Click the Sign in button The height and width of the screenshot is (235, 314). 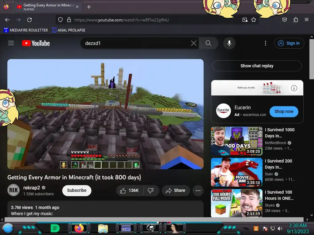pyautogui.click(x=289, y=43)
